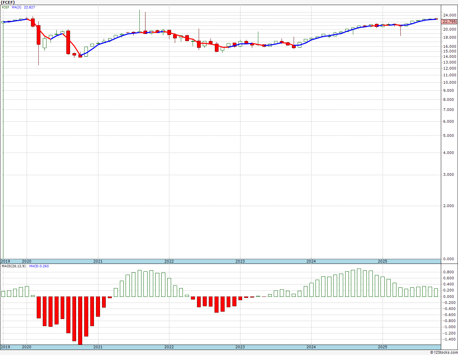Viewport: 458px width, 355px height.
Task: Select the -0.400 MACD axis label
Action: (x=450, y=309)
